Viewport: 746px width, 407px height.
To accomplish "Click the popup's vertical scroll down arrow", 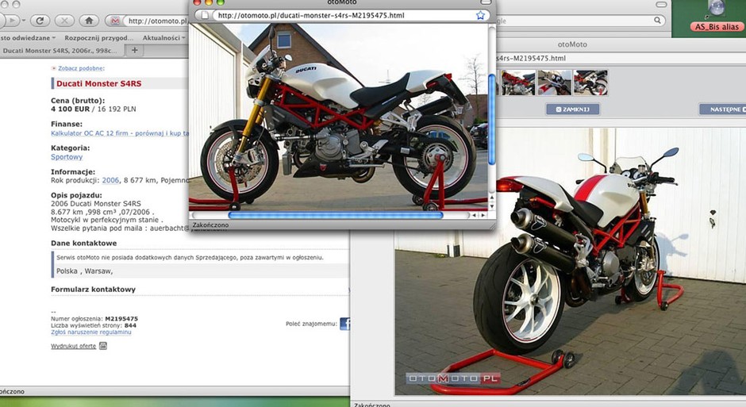I will (492, 206).
